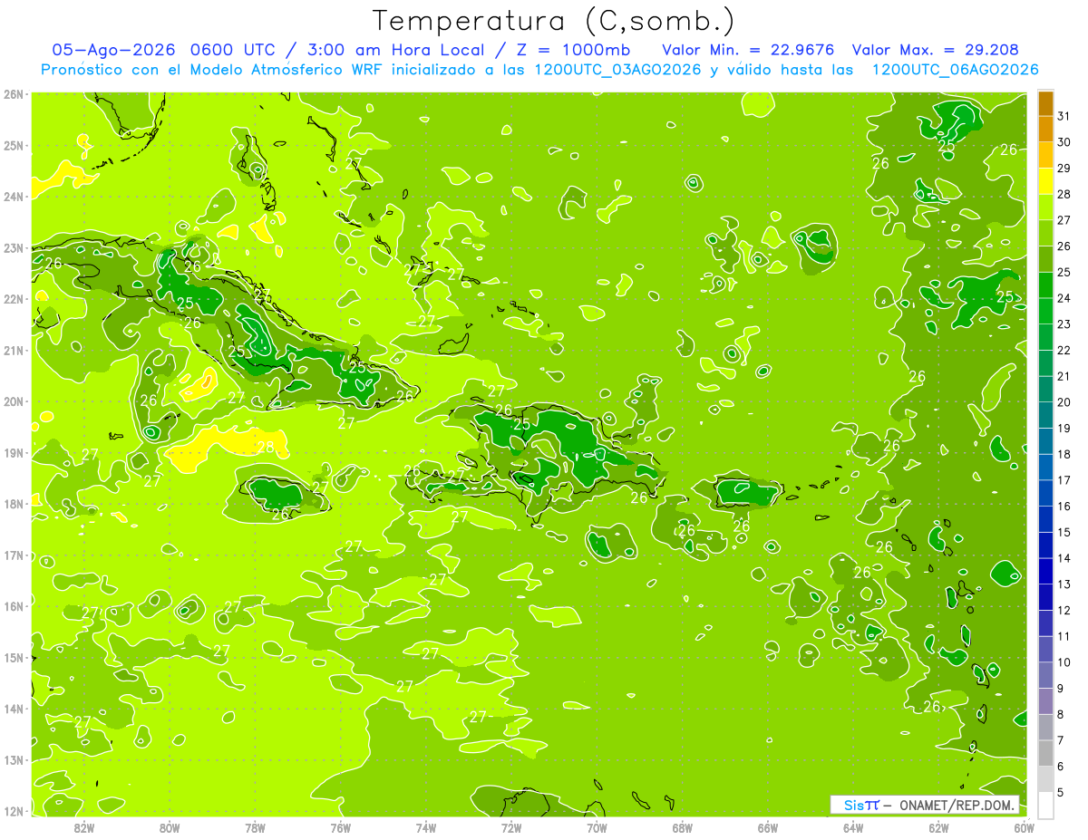Click the latitude label "16N"
Screen dimensions: 1088x840
pos(14,606)
